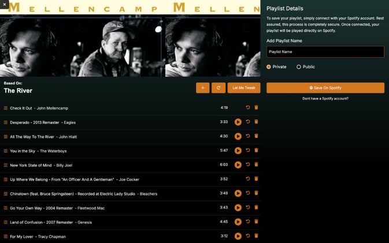389x243 pixels.
Task: Click drag handle for Chinatown
Action: (x=5, y=194)
